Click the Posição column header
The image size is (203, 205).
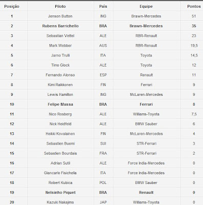pyautogui.click(x=12, y=7)
